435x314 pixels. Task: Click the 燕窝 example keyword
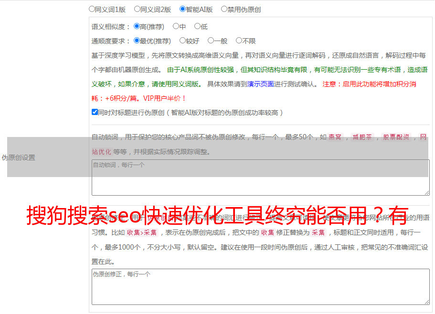[x=335, y=137]
